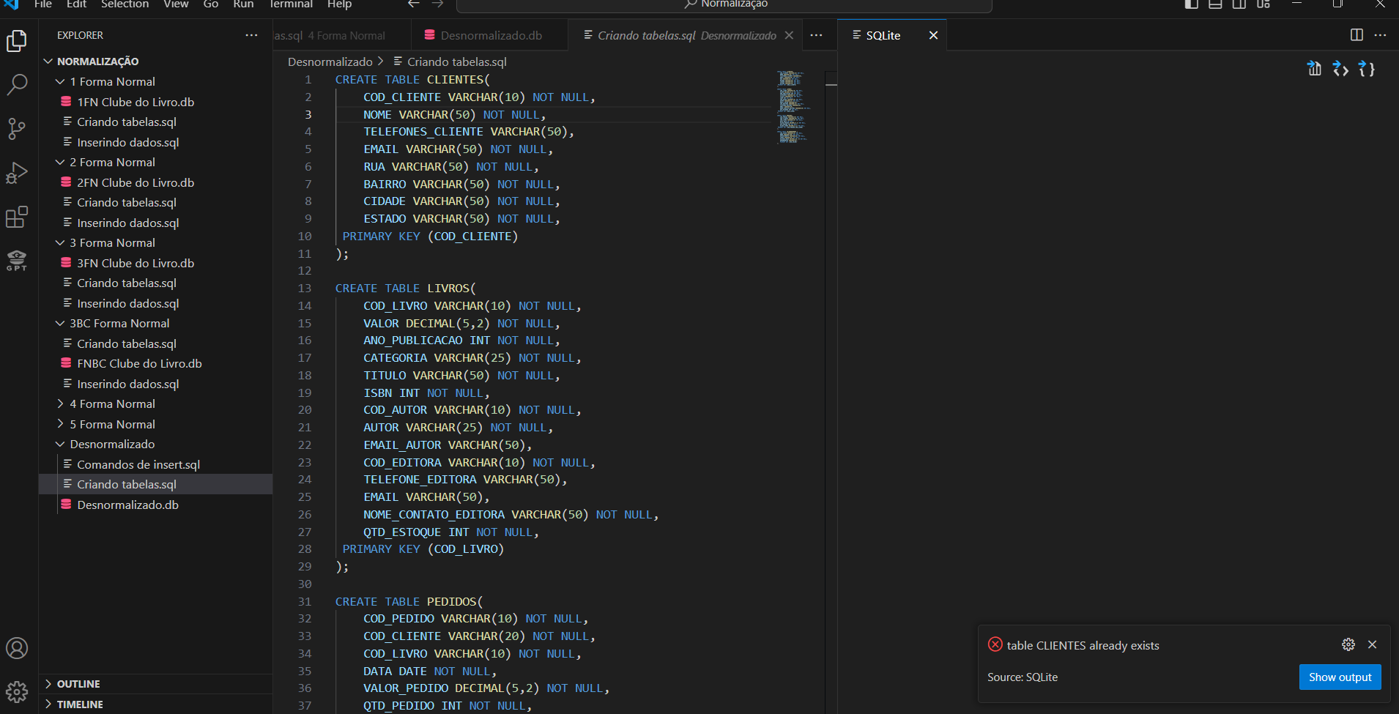Export SQLite results to JSON
Screen dimensions: 1399x714
click(x=1366, y=69)
